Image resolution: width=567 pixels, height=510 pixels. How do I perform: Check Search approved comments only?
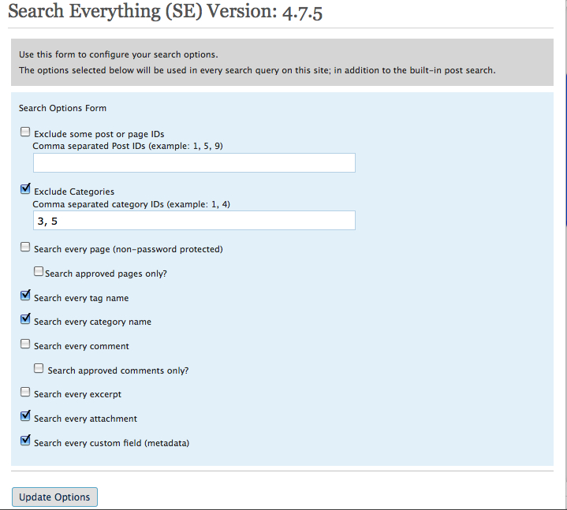point(39,368)
